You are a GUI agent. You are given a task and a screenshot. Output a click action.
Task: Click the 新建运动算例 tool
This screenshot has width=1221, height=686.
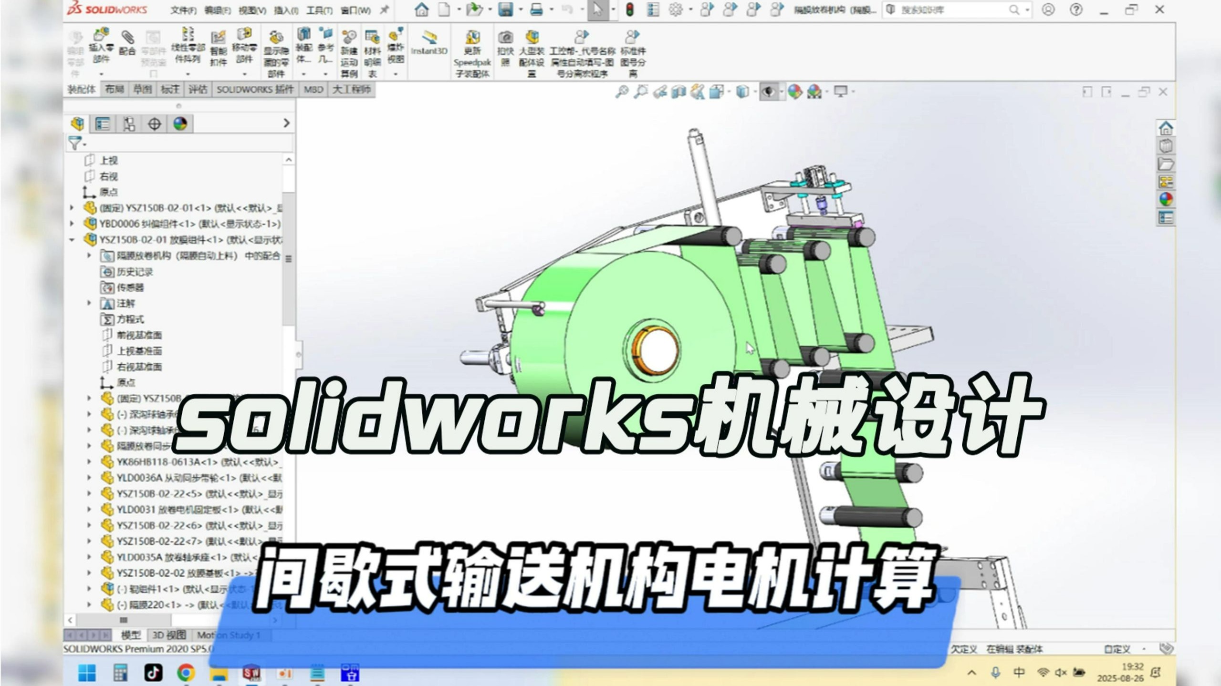coord(349,53)
